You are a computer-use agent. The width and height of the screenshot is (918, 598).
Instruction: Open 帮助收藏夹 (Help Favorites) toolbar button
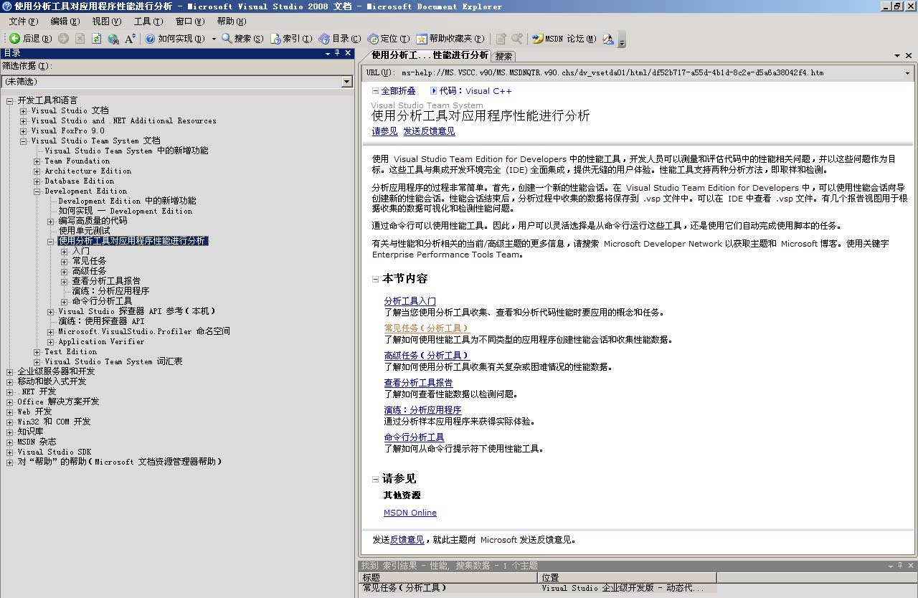point(450,39)
